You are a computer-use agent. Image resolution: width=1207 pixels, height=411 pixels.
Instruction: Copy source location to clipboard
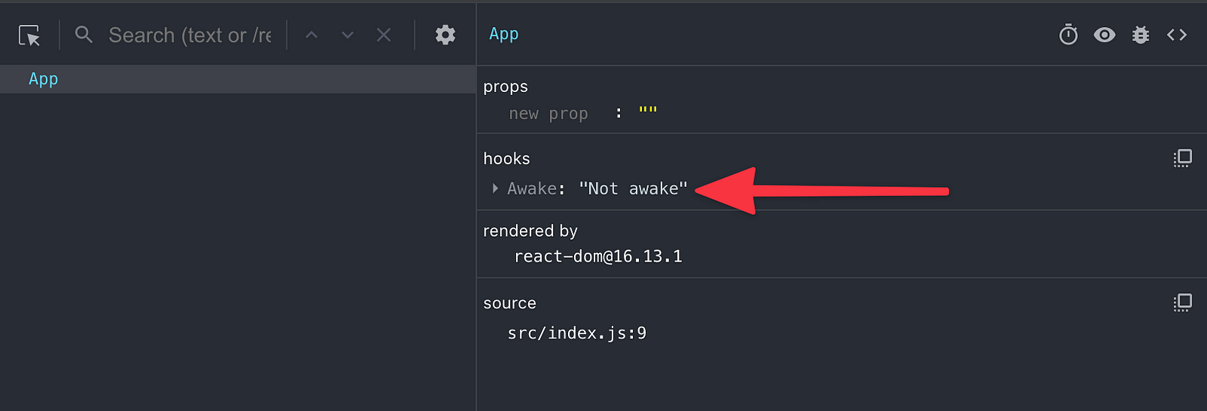tap(1182, 302)
